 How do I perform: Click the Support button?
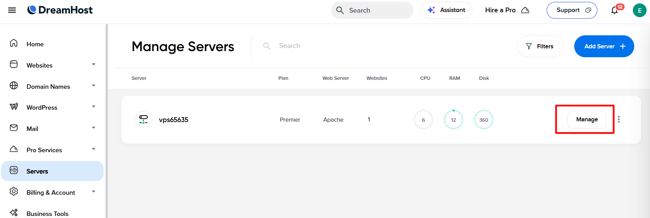coord(572,10)
